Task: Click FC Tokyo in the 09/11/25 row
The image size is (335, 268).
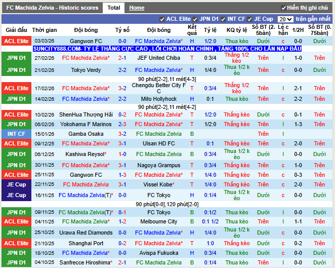Action: [159, 212]
